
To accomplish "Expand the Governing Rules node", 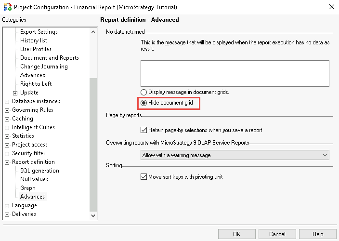I will click(7, 110).
